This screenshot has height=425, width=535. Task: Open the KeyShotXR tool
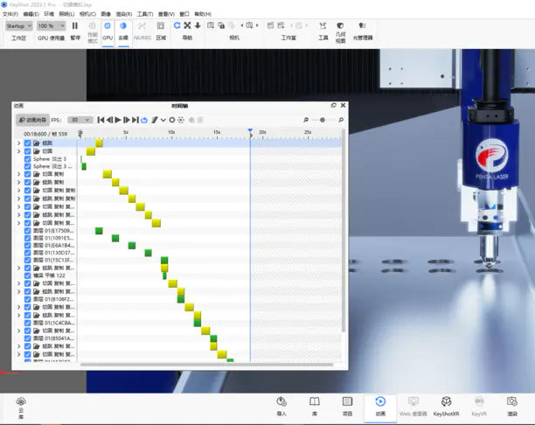[x=446, y=406]
